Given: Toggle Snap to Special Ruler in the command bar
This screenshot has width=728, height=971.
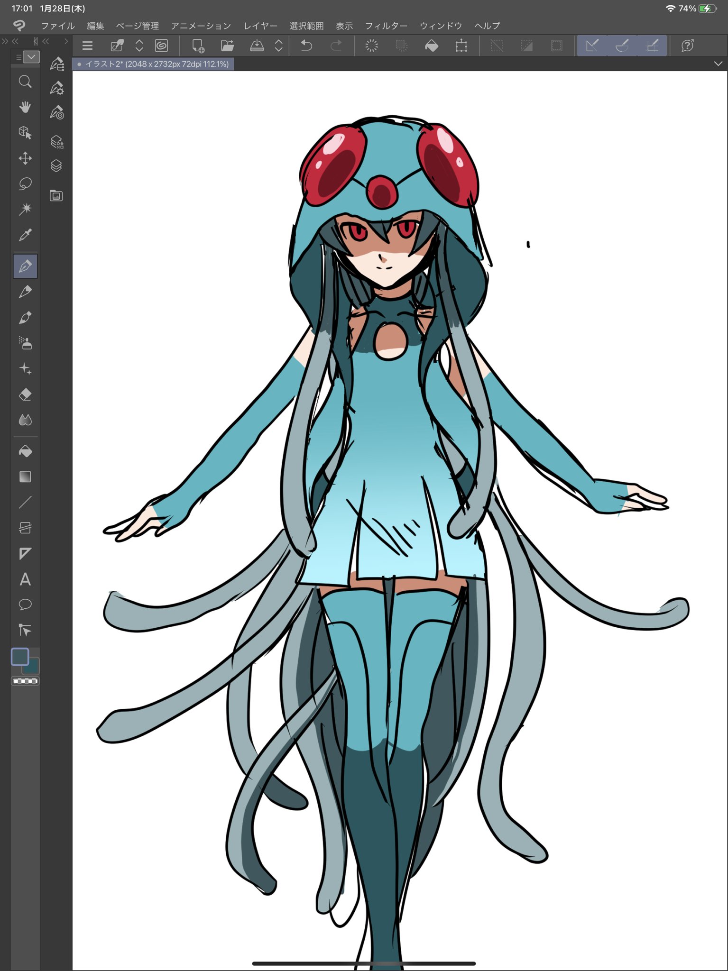Looking at the screenshot, I should coord(622,46).
